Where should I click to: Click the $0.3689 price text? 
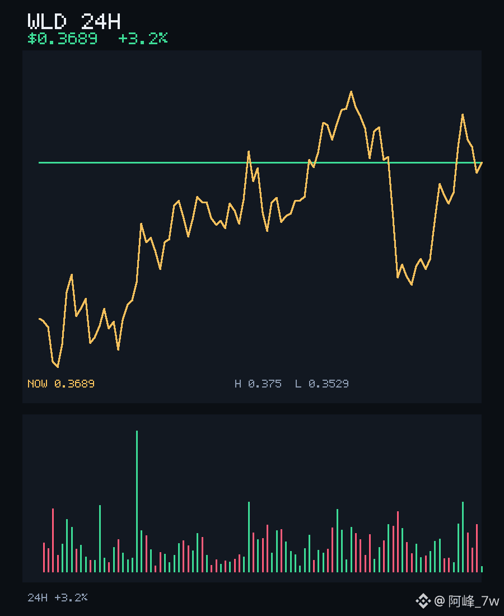63,39
